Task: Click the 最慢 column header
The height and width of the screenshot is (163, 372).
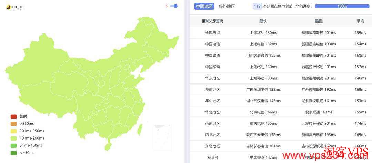Action: 319,21
